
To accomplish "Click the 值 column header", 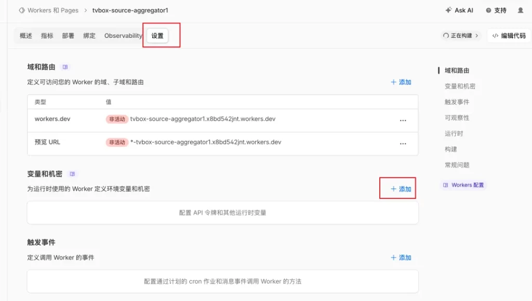I will [x=109, y=102].
